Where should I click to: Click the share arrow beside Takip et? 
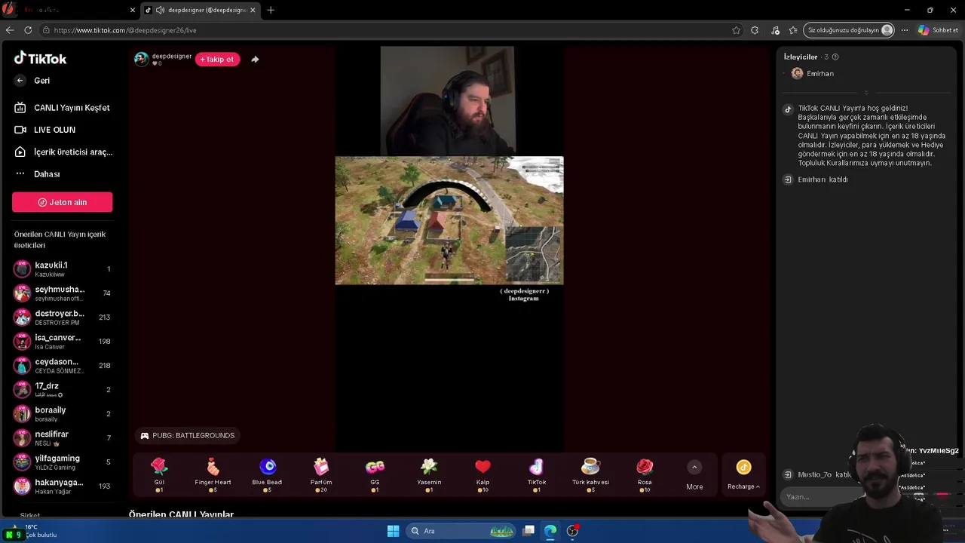click(x=255, y=60)
